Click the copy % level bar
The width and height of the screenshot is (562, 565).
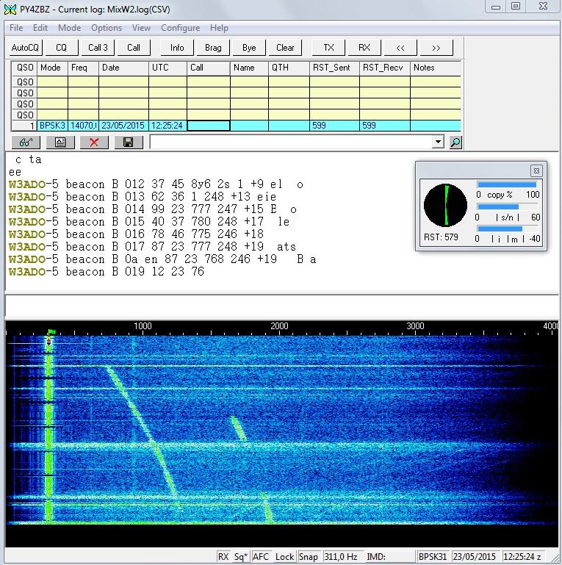coord(507,185)
